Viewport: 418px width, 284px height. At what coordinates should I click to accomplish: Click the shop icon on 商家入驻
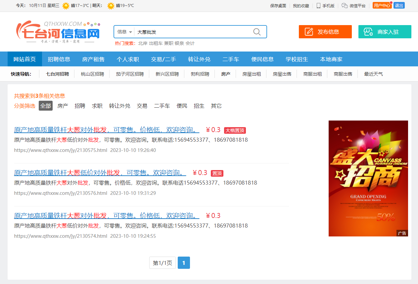[368, 32]
